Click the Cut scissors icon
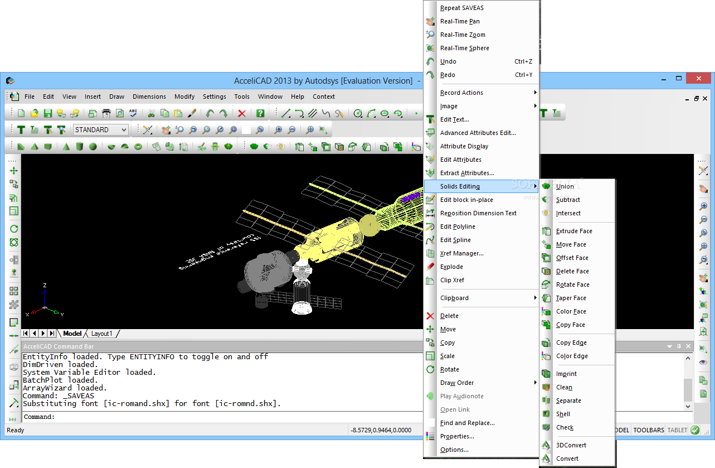Viewport: 715px width, 468px height. point(151,113)
